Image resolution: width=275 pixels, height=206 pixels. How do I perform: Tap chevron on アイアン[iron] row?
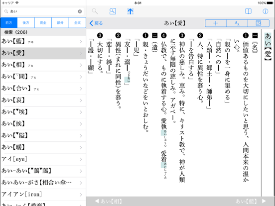[x=81, y=194]
